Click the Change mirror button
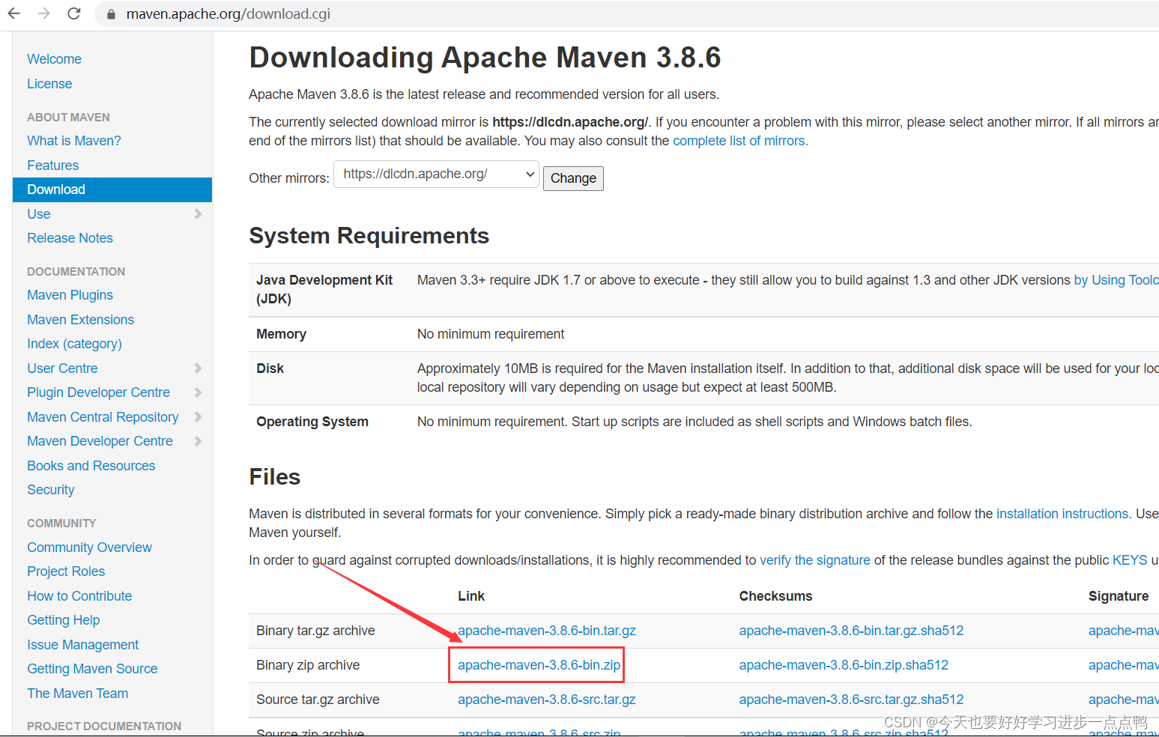The width and height of the screenshot is (1159, 737). (x=573, y=178)
